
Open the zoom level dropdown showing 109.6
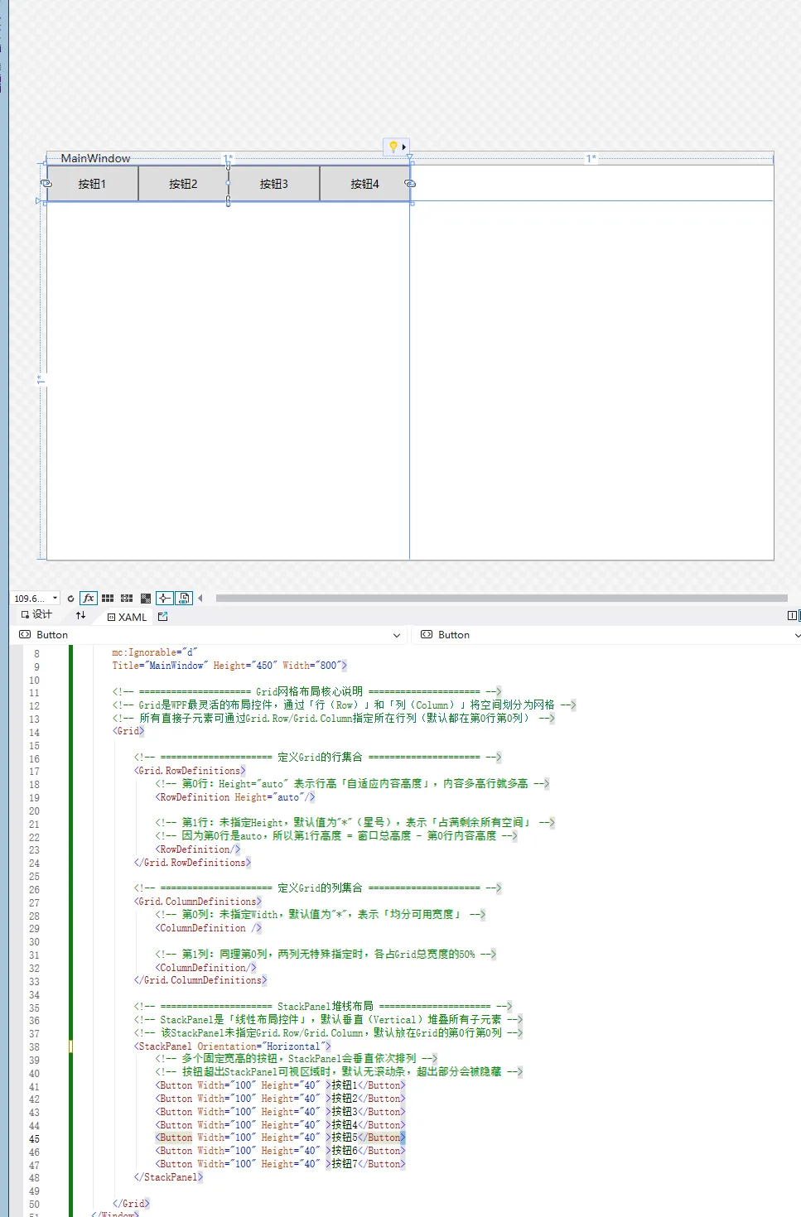36,598
